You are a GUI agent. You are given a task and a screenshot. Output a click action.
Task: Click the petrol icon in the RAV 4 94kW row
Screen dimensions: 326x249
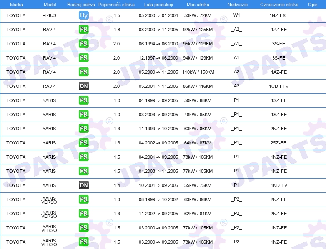pos(84,58)
